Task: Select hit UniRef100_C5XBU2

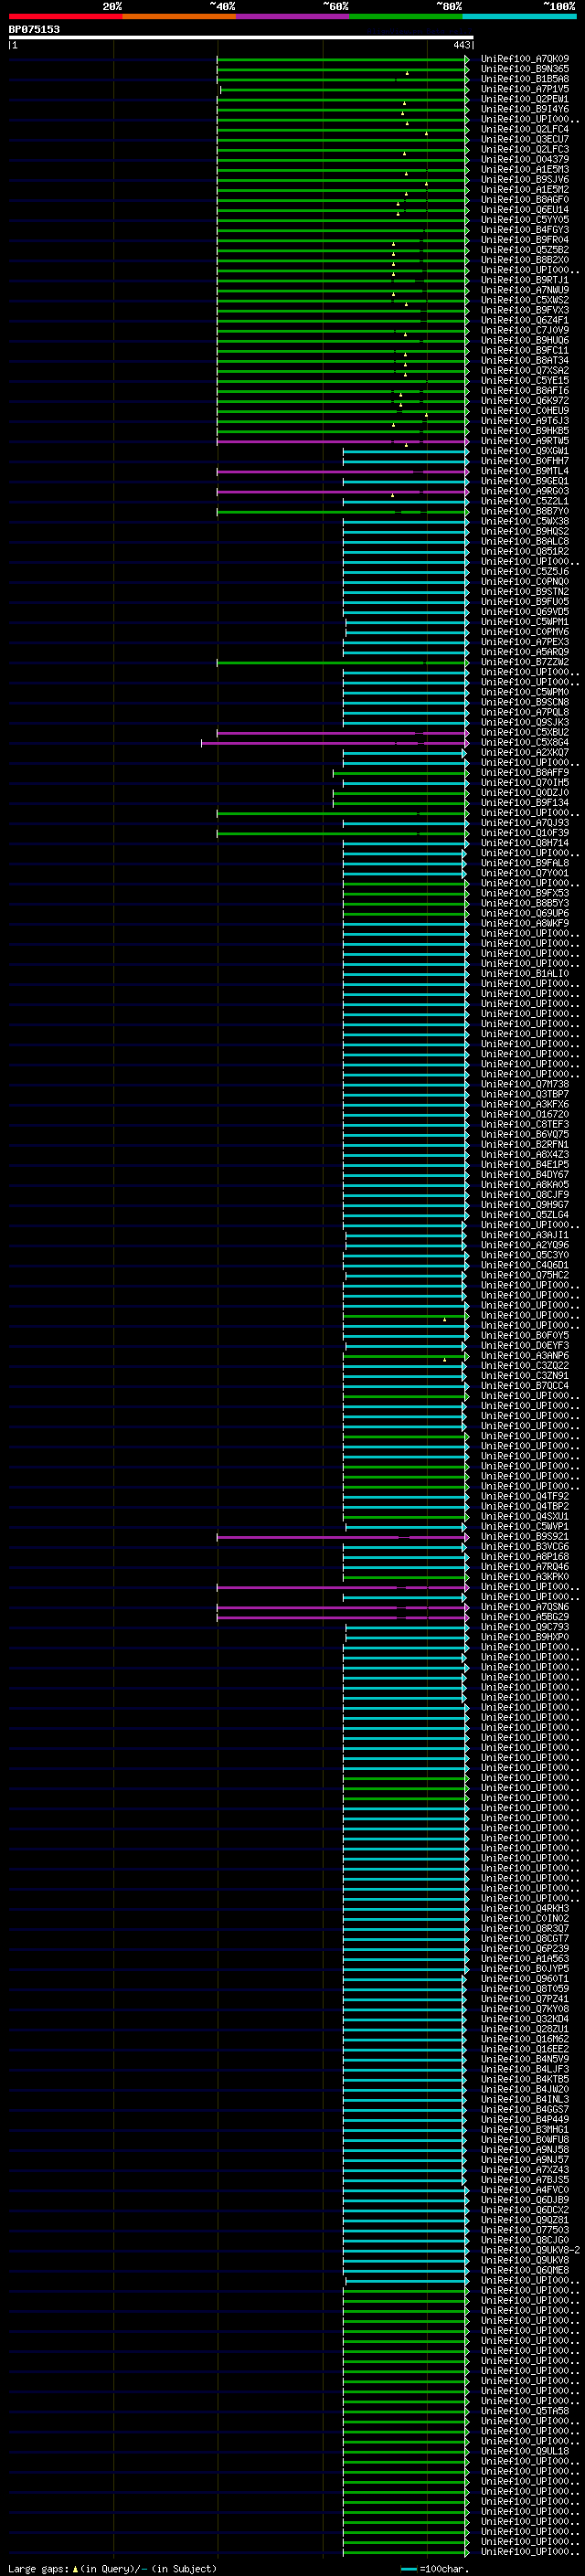Action: [x=525, y=732]
